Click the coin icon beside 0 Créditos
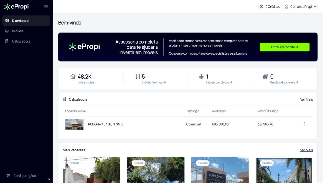The height and width of the screenshot is (183, 323). point(261,7)
